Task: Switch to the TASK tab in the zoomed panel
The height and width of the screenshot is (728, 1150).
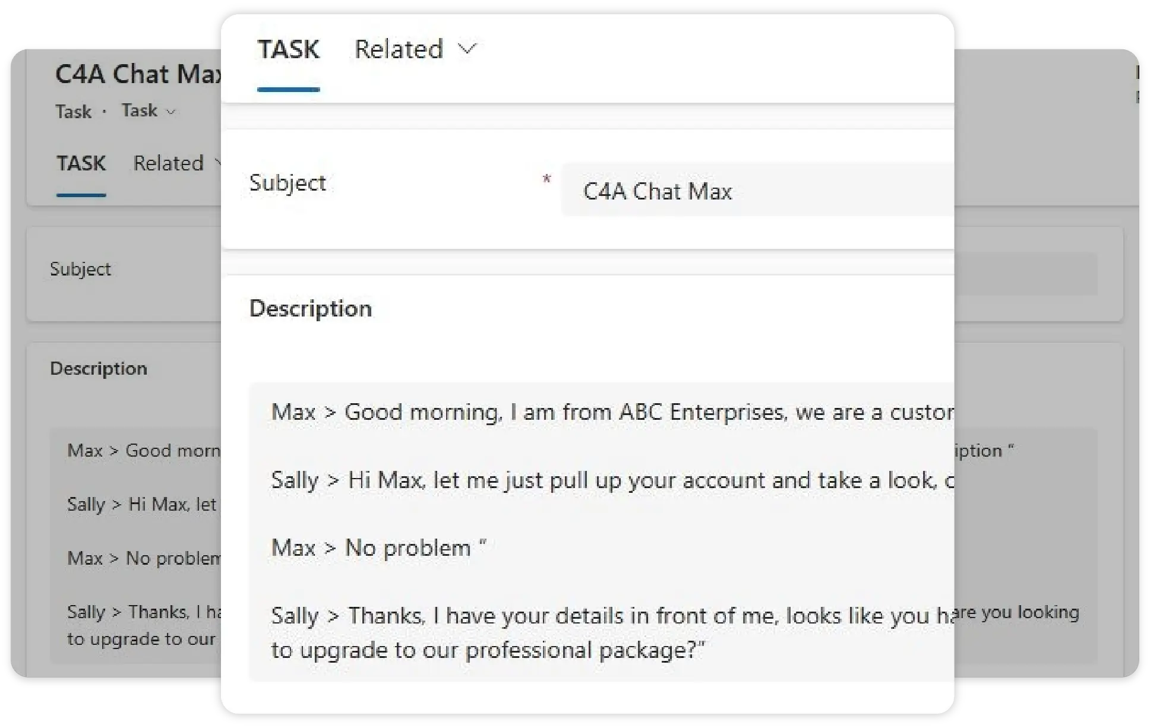Action: (x=289, y=50)
